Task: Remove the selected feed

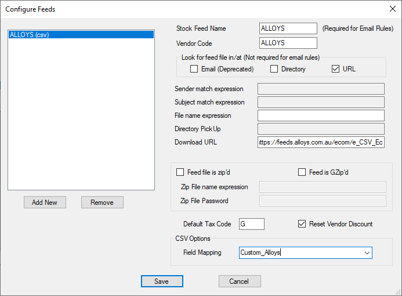Action: (102, 203)
